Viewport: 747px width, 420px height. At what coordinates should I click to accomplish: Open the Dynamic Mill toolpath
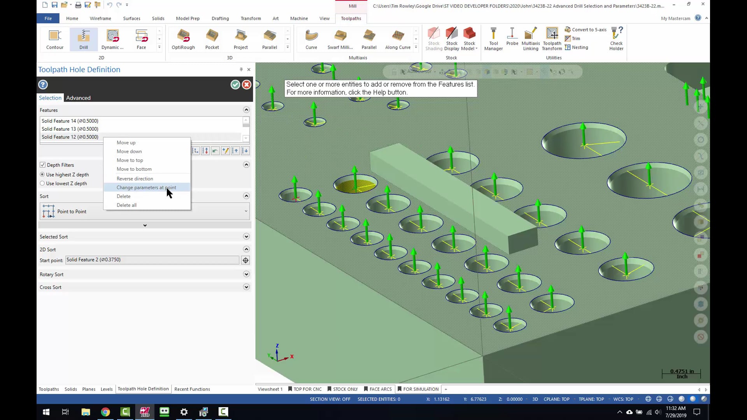point(112,39)
